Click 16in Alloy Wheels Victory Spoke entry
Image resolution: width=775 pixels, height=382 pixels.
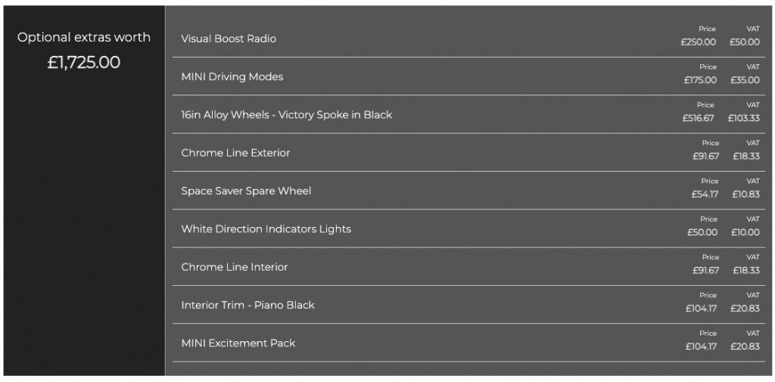pos(286,115)
